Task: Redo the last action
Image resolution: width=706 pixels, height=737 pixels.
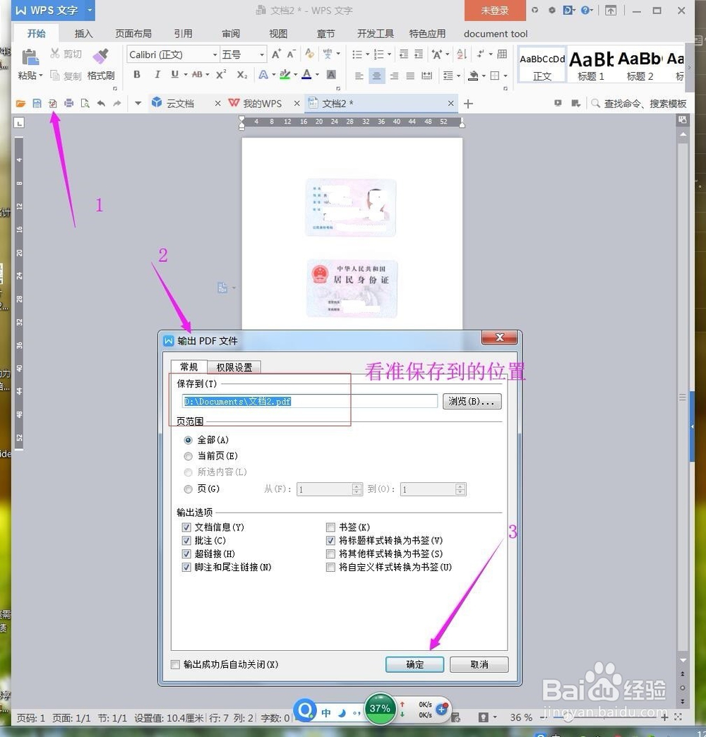Action: tap(117, 103)
